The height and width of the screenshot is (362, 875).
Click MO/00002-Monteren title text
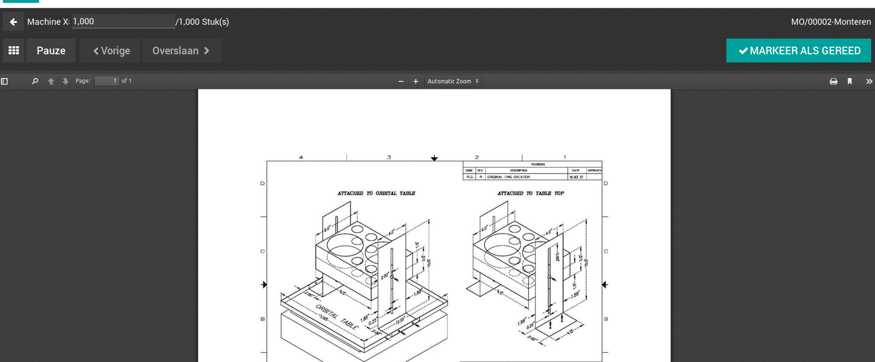[x=831, y=22]
